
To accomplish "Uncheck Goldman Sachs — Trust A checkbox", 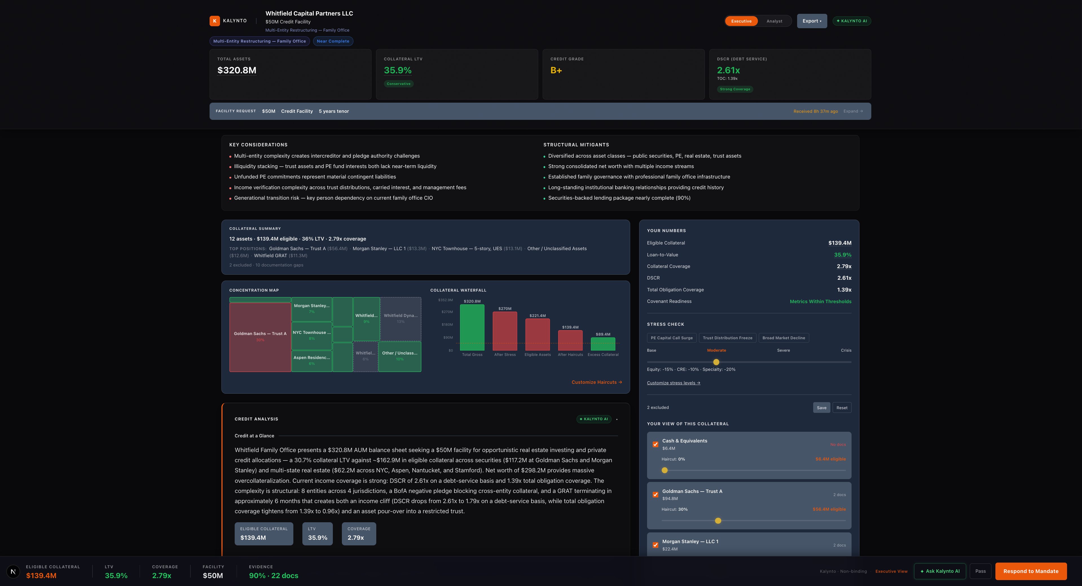I will point(655,495).
